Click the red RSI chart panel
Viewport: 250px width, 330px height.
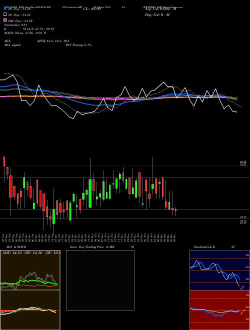coord(219,310)
